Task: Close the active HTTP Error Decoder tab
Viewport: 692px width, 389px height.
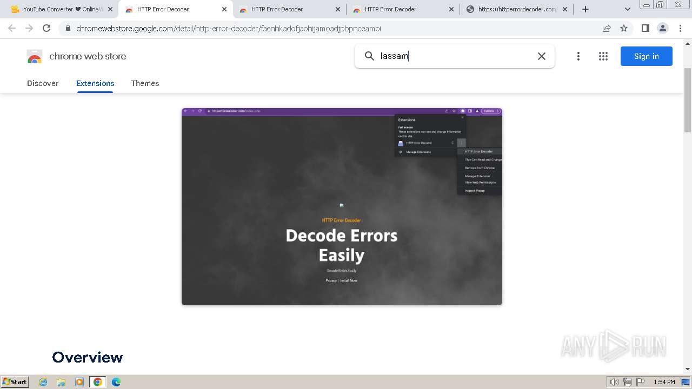Action: (224, 9)
